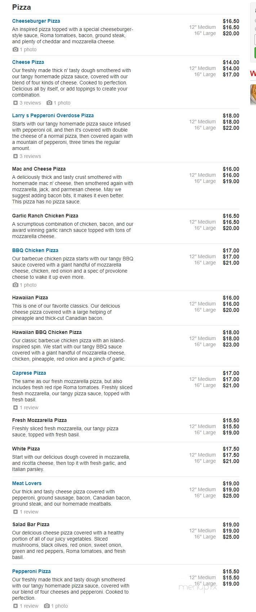Open the Meat Lovers link

tap(27, 483)
